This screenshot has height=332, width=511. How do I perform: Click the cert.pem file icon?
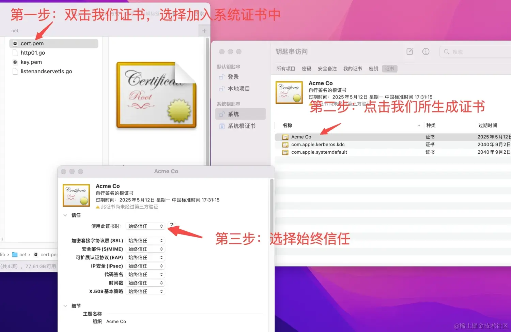[15, 43]
